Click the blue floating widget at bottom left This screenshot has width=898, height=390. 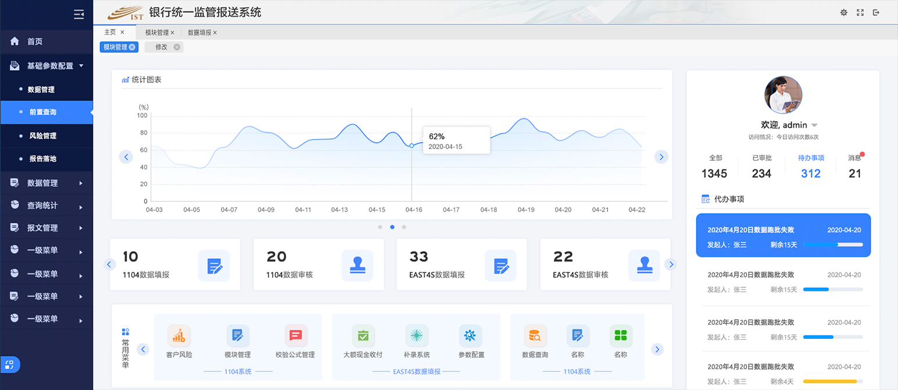pos(10,364)
